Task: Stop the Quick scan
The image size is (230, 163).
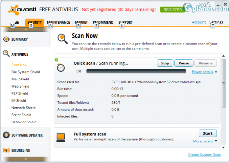Action: coord(165,63)
